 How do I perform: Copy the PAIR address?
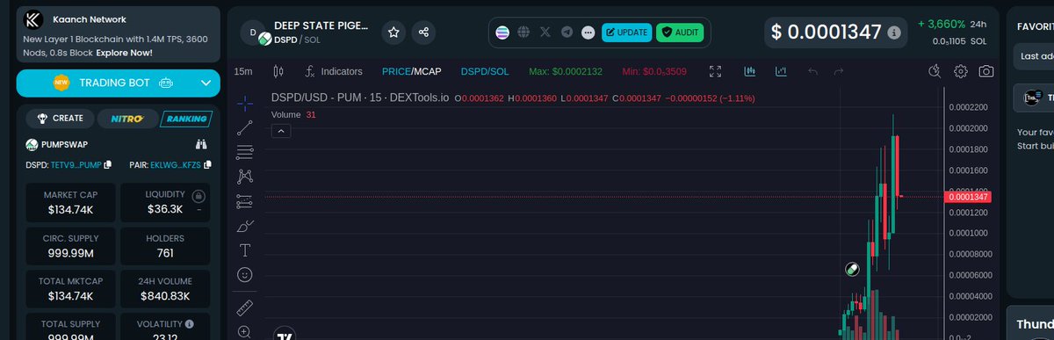point(207,164)
